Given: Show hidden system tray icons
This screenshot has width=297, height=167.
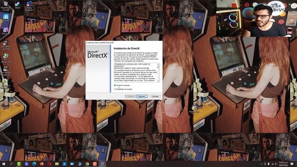Looking at the screenshot, I should click(x=261, y=164).
